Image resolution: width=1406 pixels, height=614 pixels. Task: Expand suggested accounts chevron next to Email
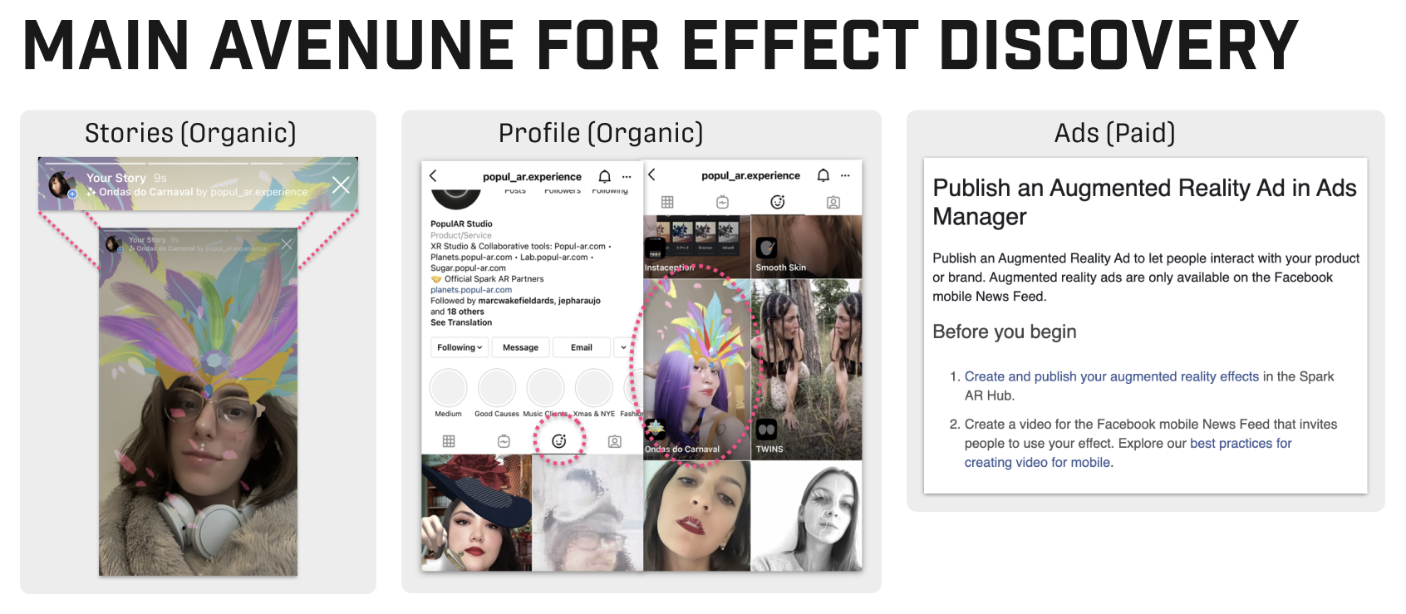tap(623, 347)
